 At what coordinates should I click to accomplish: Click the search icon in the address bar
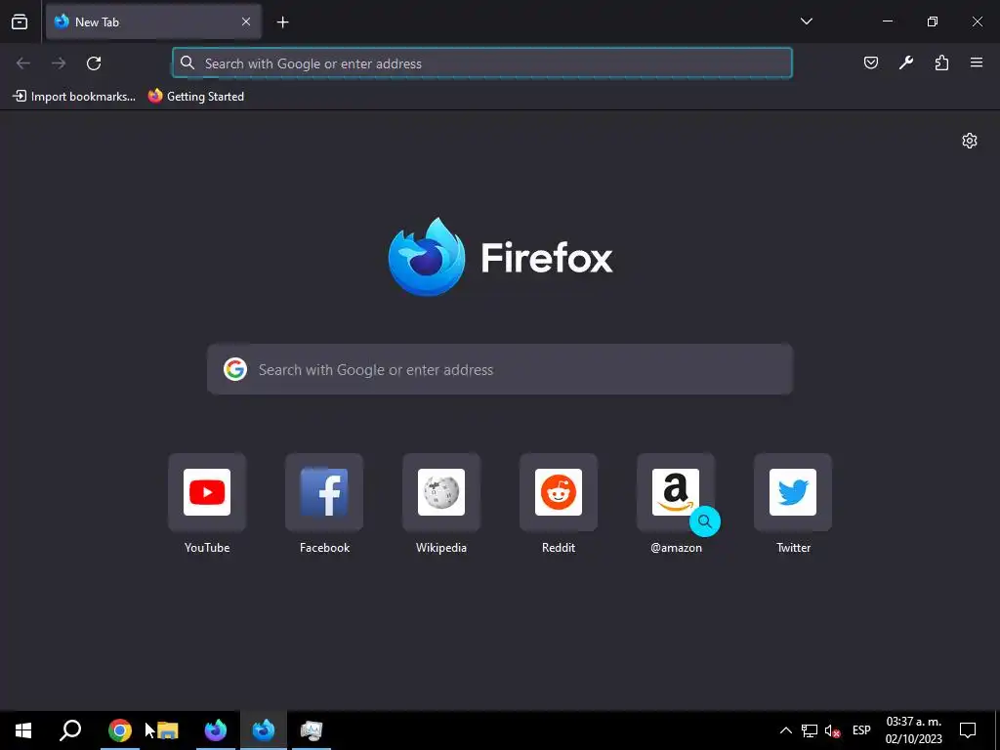(187, 62)
